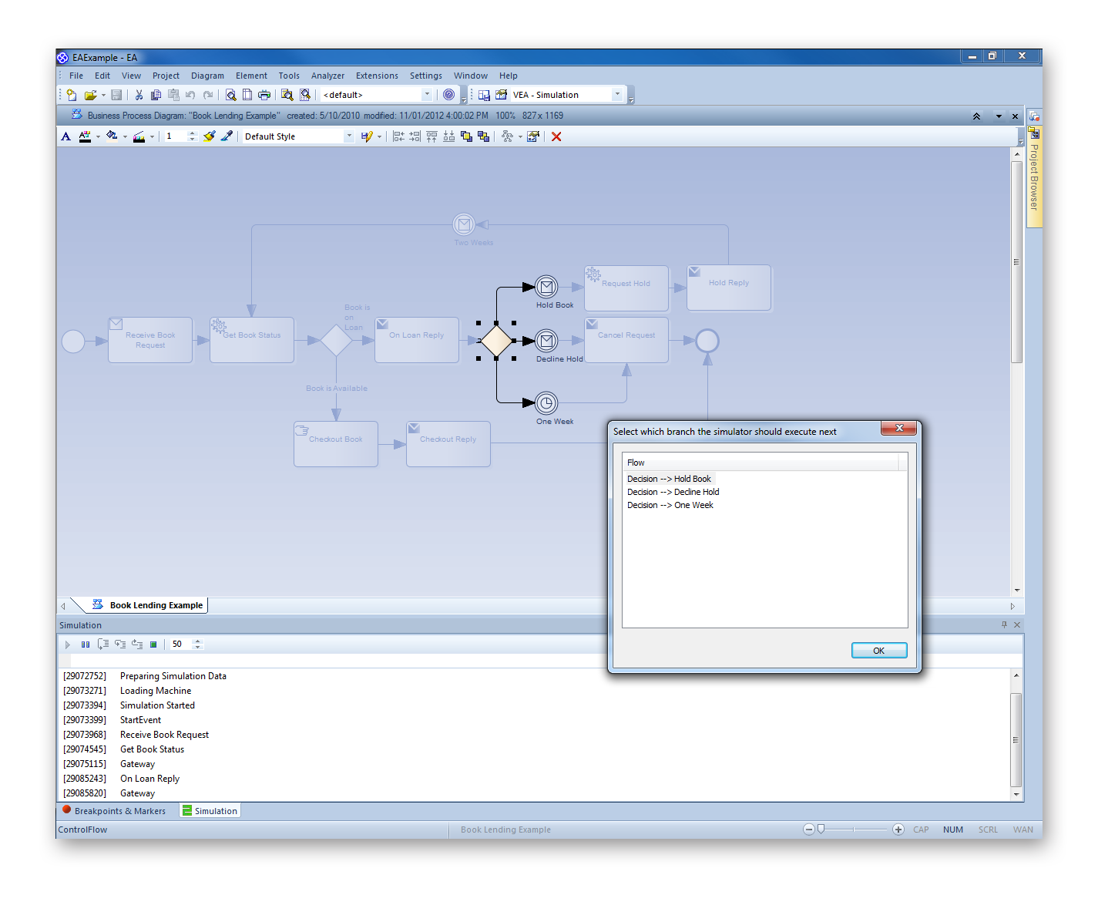Open the Analyzer menu
Screen dimensions: 1098x902
click(x=327, y=76)
